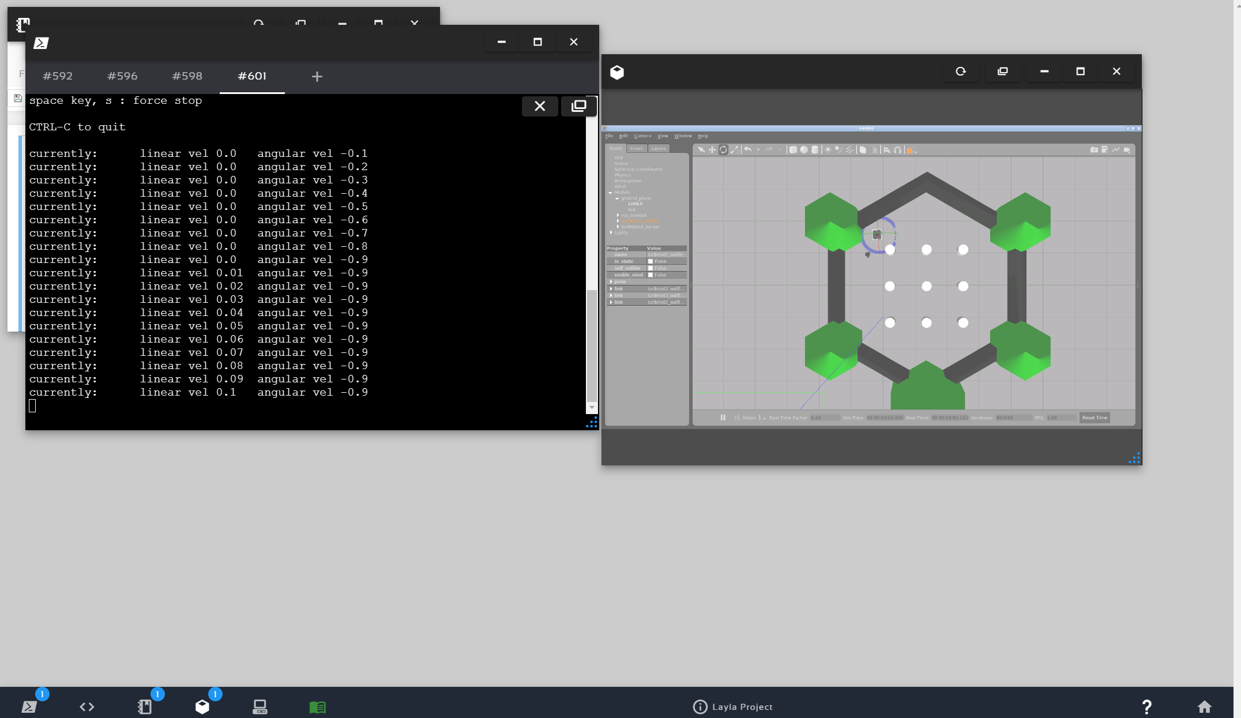Open the terminal app from the taskbar
The image size is (1241, 718).
(x=30, y=706)
